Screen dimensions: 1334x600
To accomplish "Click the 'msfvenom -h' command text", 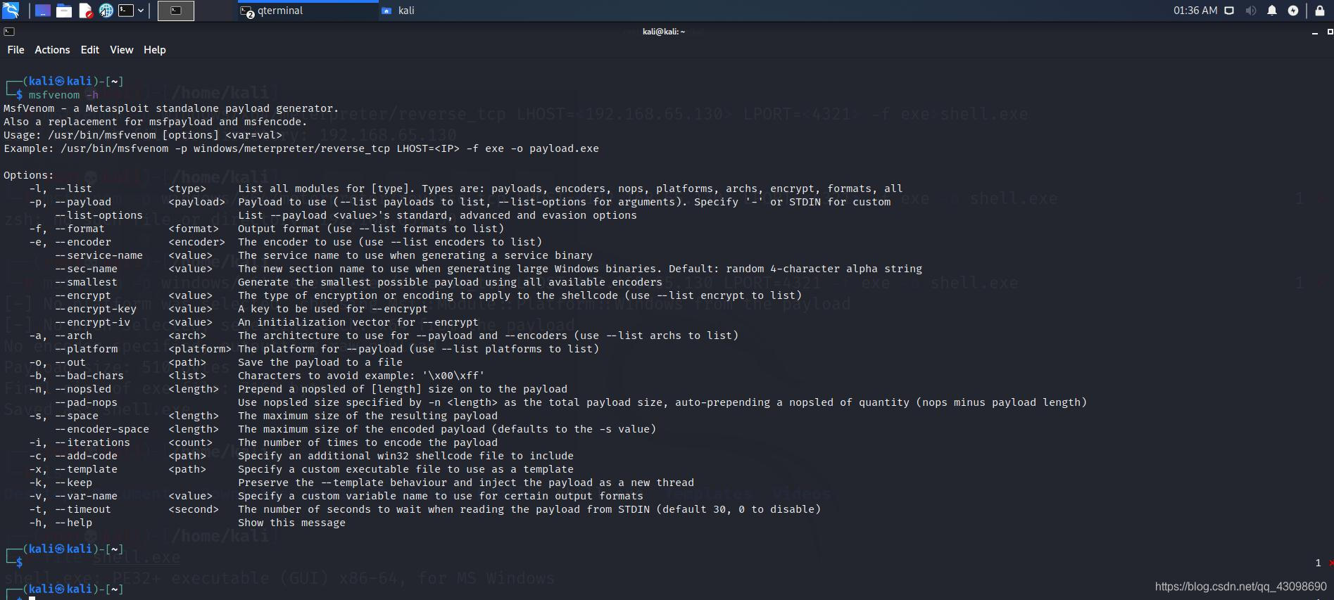I will click(63, 95).
